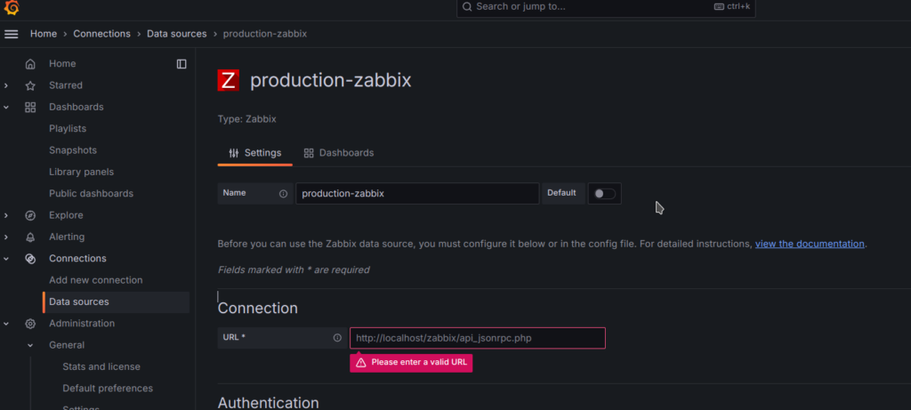Open the view the documentation link
This screenshot has height=410, width=911.
pos(810,244)
